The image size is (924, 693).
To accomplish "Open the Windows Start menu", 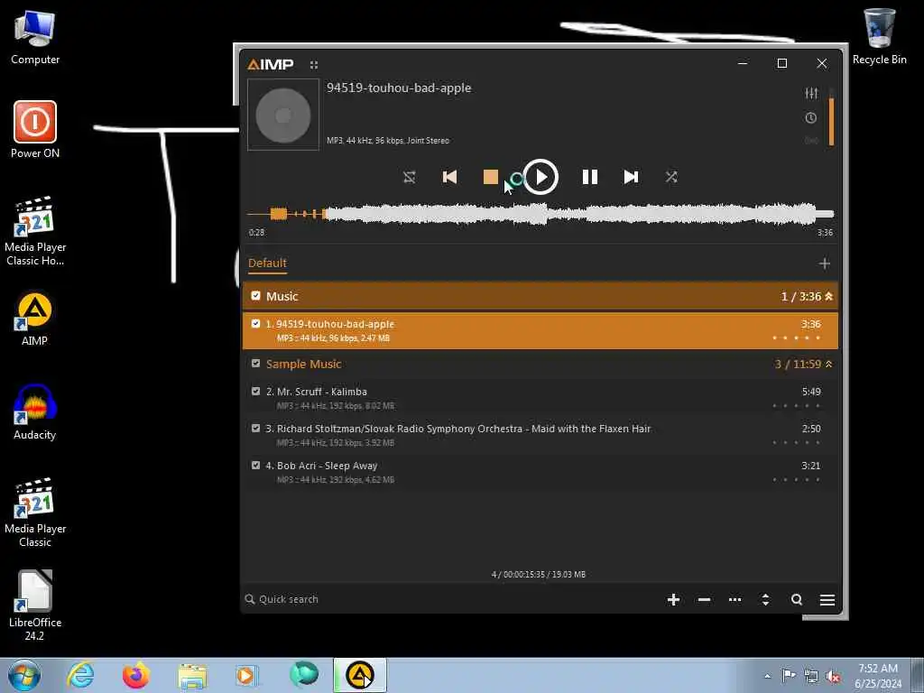I will click(24, 675).
